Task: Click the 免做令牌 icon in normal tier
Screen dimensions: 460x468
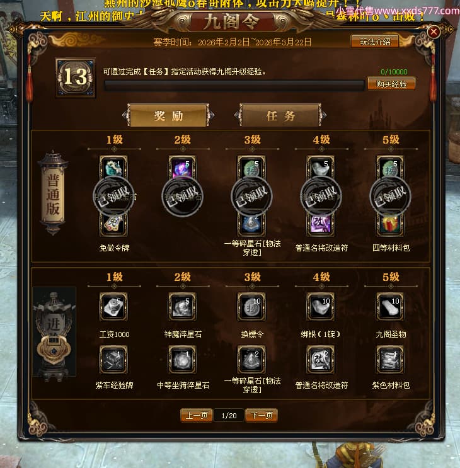Action: click(113, 224)
